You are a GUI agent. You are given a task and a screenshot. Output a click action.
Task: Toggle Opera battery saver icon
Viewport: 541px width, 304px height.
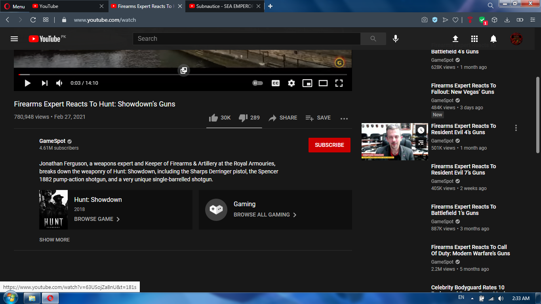point(520,20)
